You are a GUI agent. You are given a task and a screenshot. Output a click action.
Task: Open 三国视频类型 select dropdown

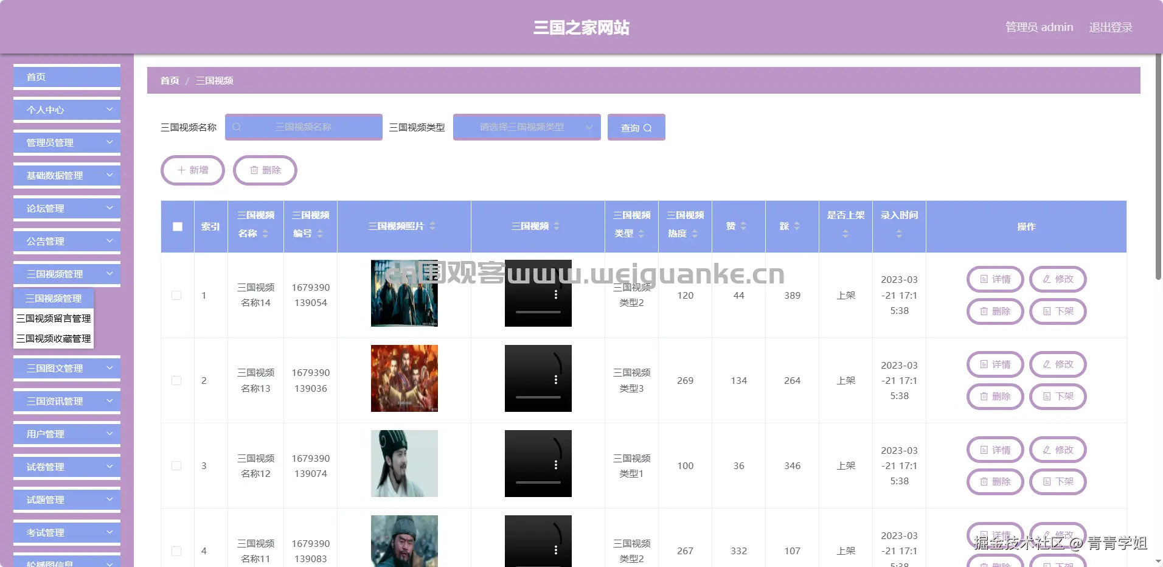527,127
